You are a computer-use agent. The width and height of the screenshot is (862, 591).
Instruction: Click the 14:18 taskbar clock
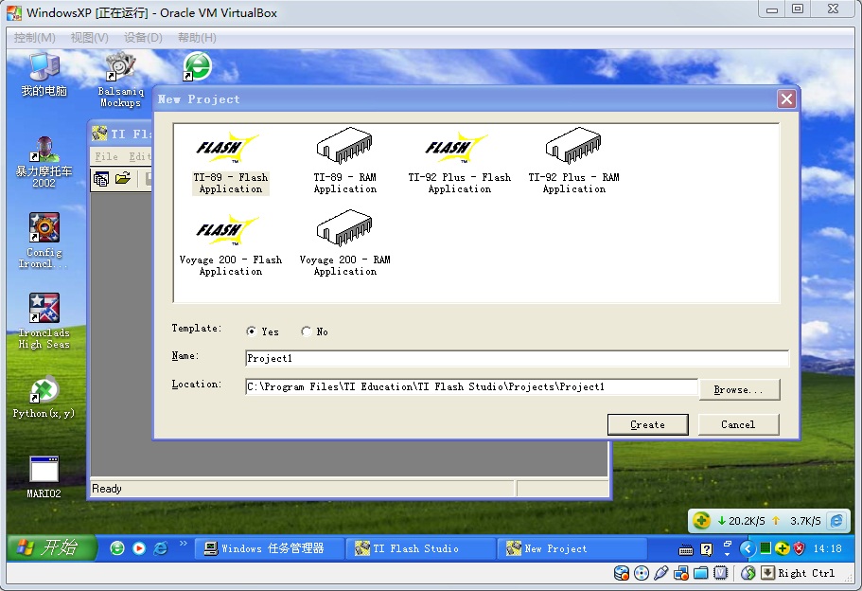827,548
